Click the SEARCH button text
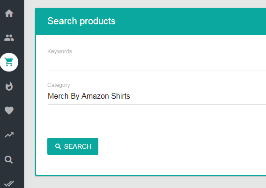 (x=78, y=146)
